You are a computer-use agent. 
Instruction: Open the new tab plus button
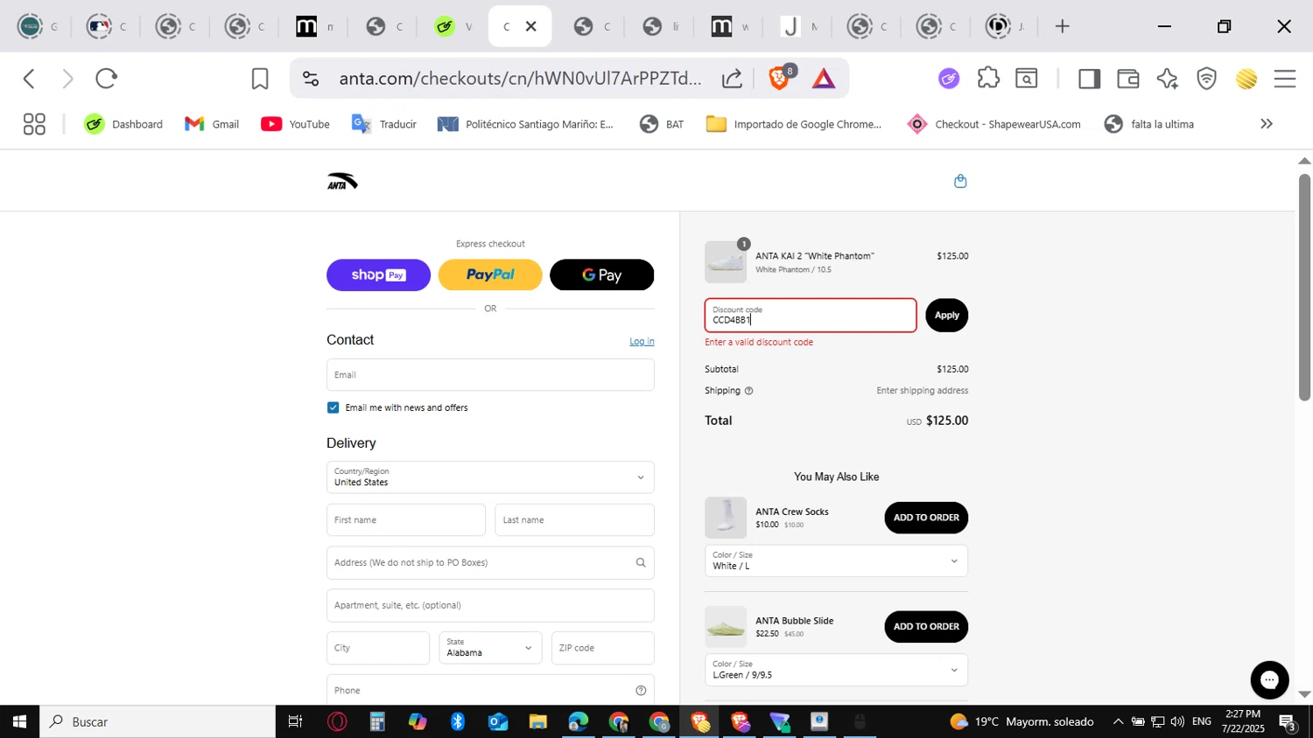pos(1063,26)
